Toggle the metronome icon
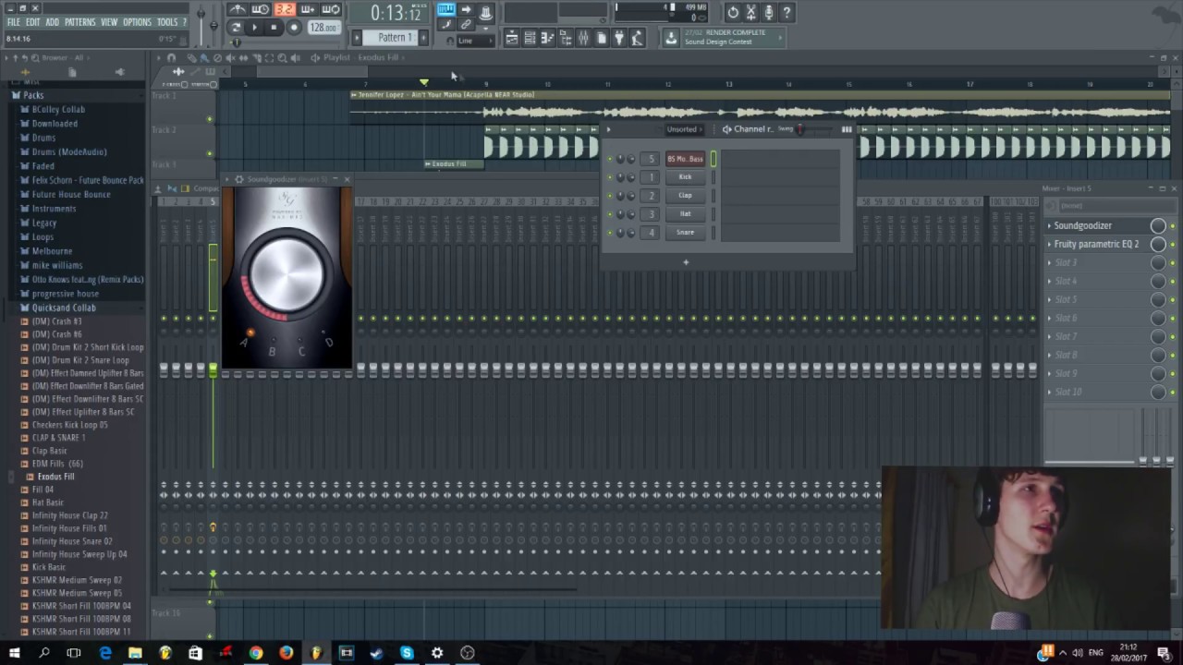 pyautogui.click(x=238, y=10)
